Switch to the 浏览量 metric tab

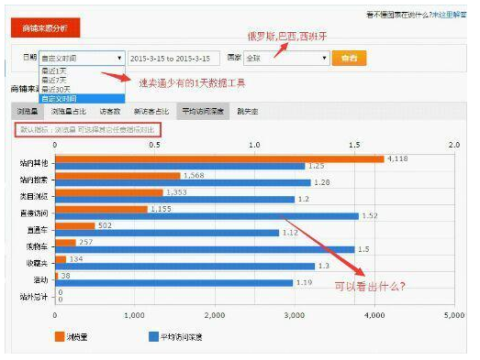pyautogui.click(x=28, y=111)
